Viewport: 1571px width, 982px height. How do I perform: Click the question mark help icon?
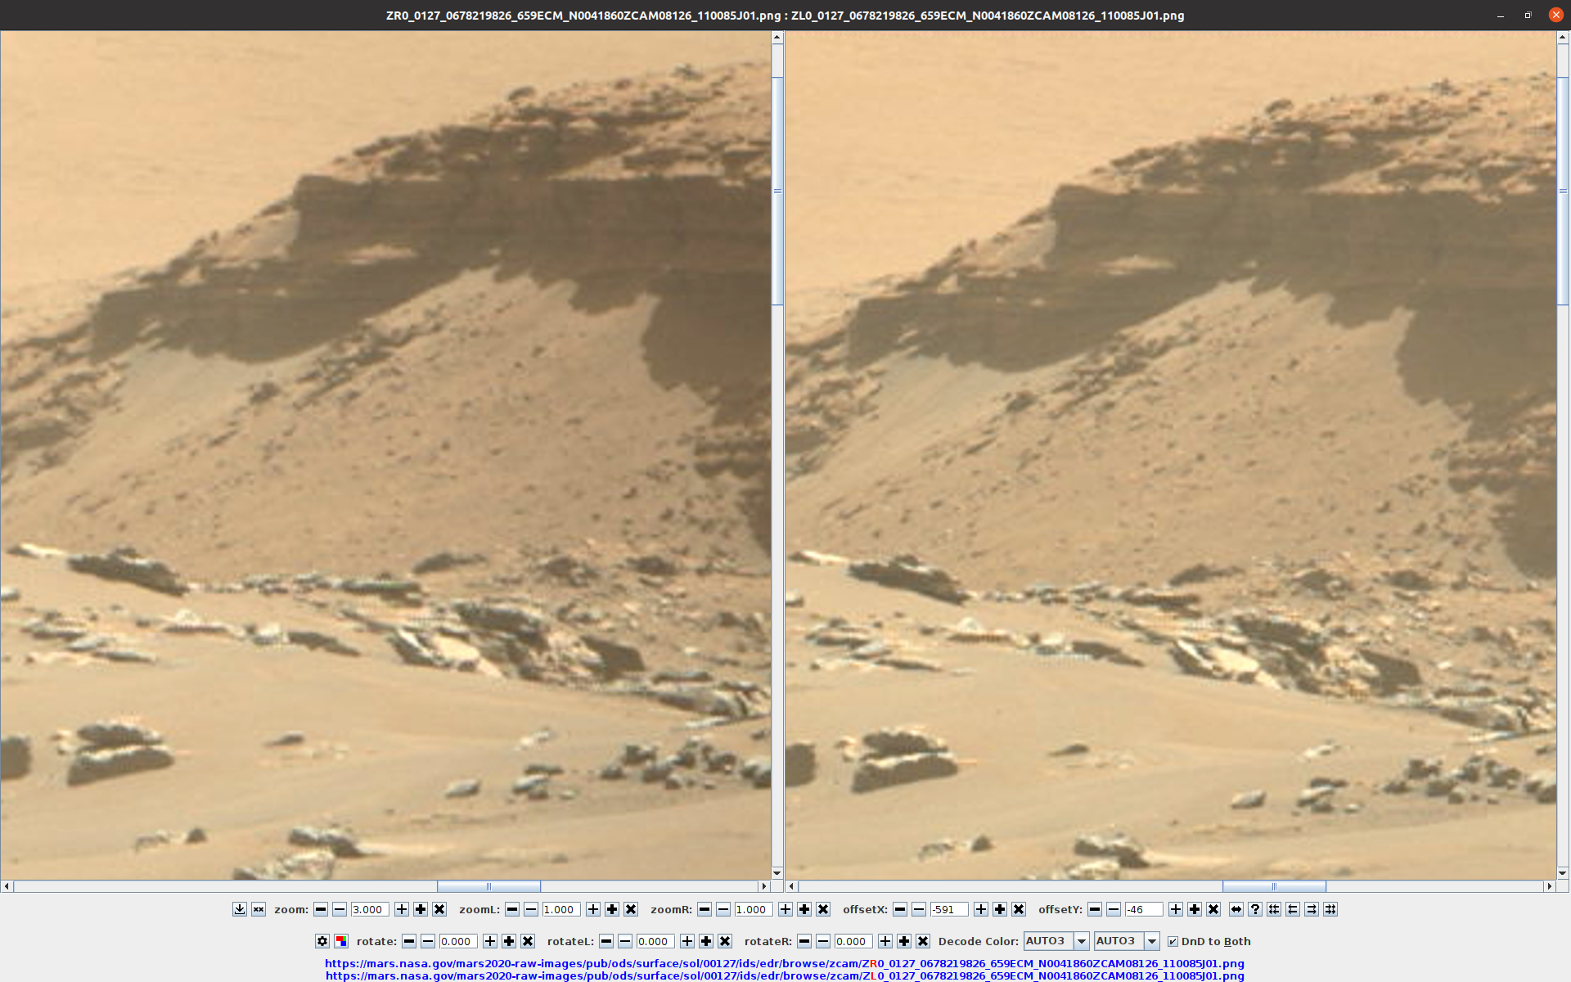[x=1255, y=909]
